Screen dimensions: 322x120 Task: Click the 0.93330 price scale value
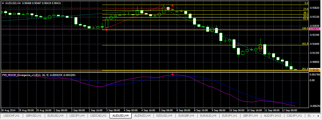click(x=314, y=17)
